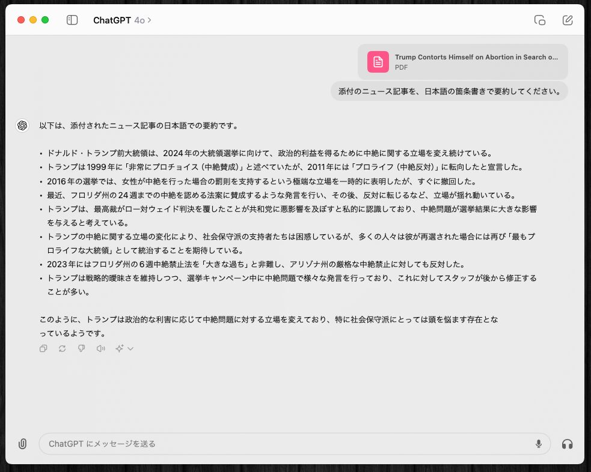Regenerate the response
Screen dimensions: 591x472
coord(63,348)
